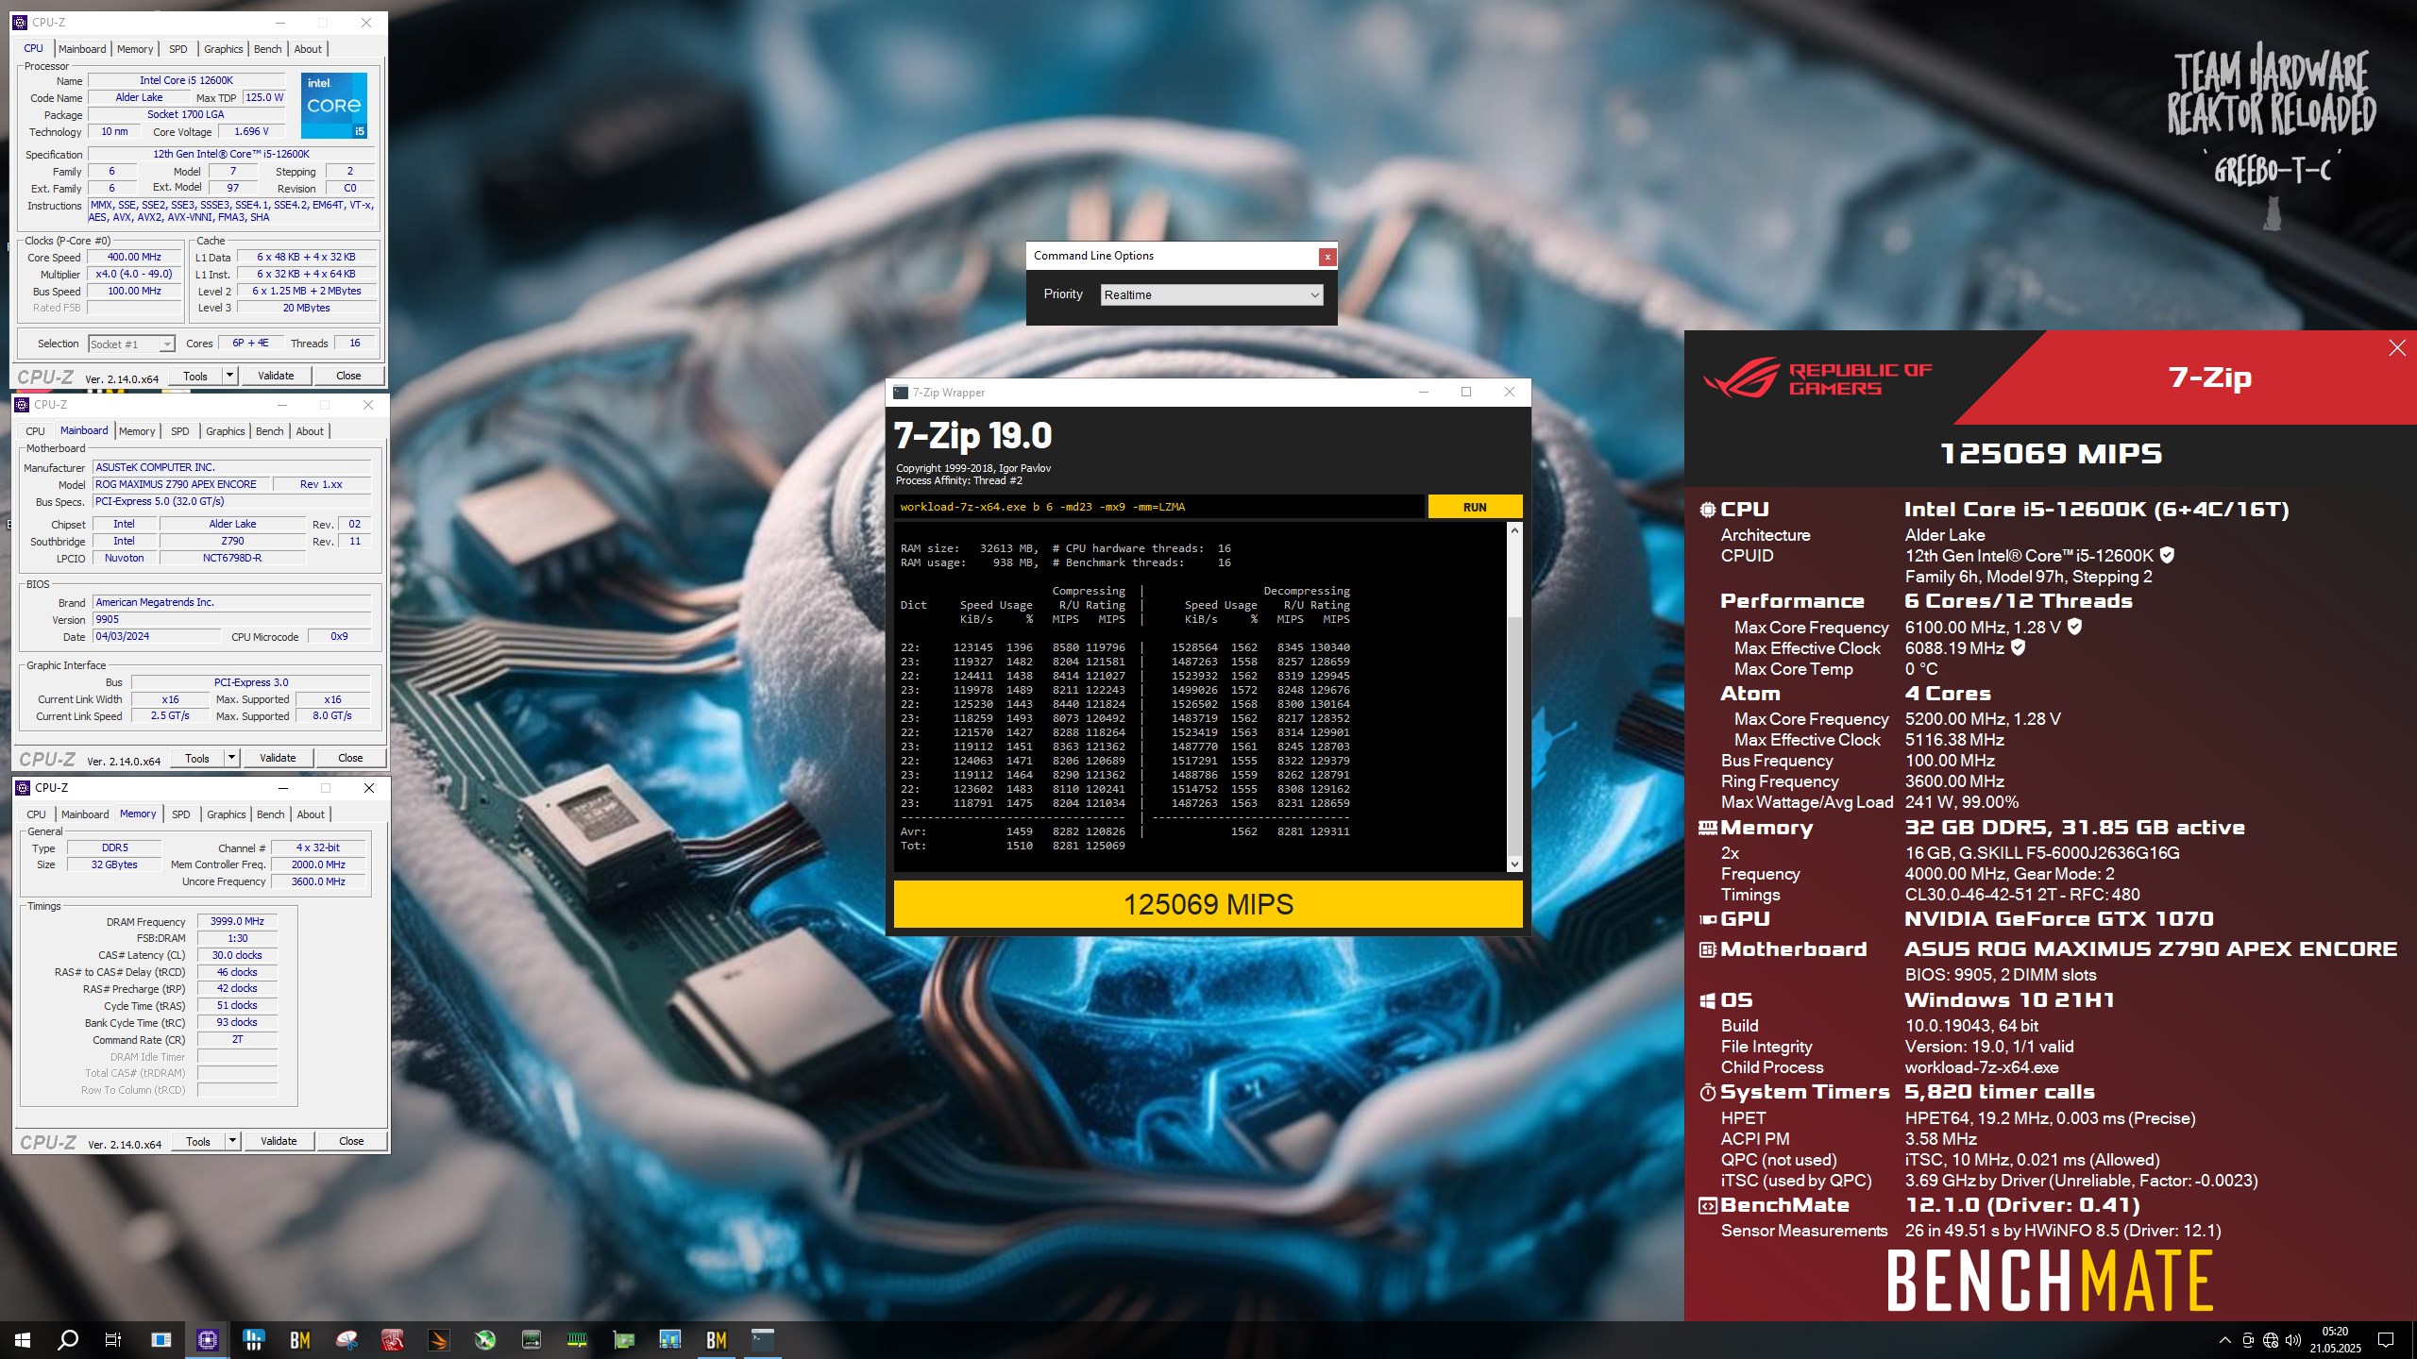
Task: Close the Command Line Options dialog
Action: click(1327, 256)
